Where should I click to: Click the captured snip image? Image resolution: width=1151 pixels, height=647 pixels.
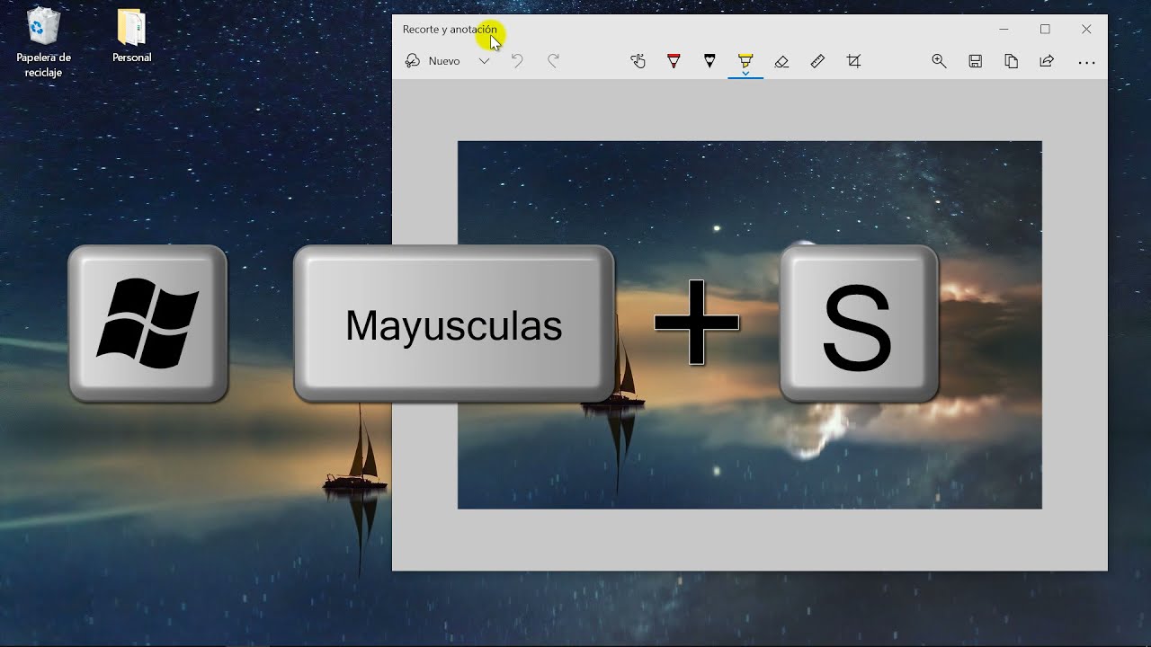click(749, 324)
